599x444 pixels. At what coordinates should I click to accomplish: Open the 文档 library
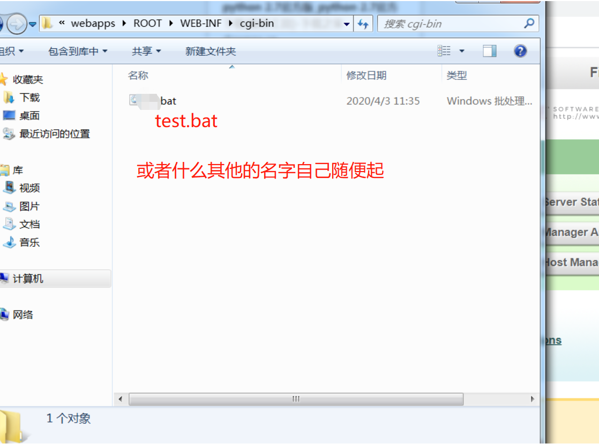click(x=30, y=224)
